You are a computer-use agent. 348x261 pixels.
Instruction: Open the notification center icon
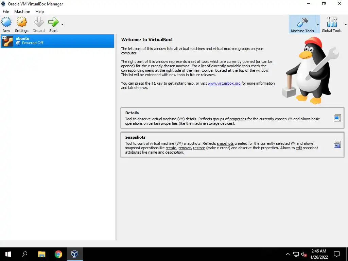coord(337,254)
